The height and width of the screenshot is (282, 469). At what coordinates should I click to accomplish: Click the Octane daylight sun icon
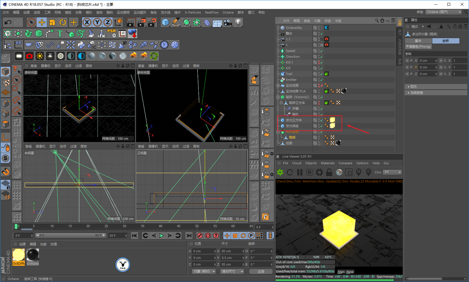click(x=40, y=56)
